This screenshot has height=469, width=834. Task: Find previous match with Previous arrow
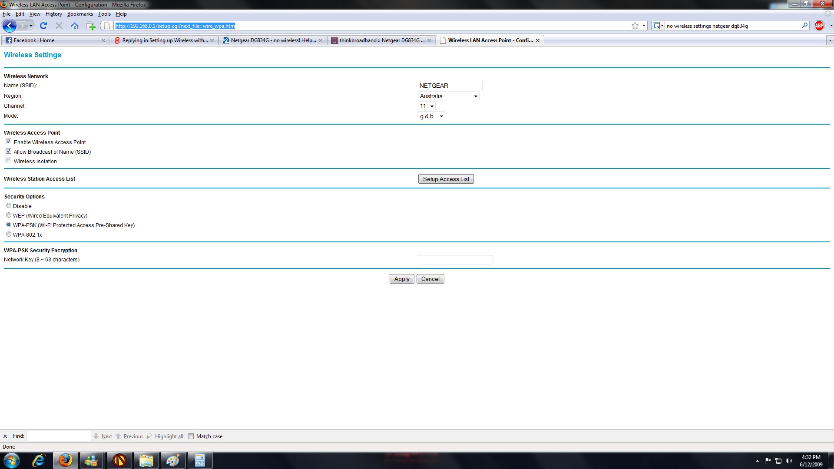click(129, 436)
